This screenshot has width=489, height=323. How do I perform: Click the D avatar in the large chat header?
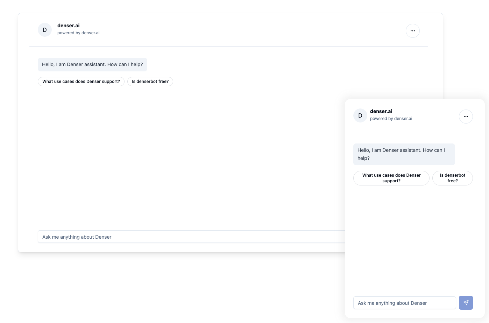44,29
